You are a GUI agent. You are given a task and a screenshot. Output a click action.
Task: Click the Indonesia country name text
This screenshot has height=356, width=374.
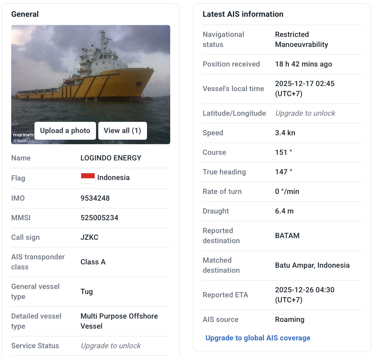coord(113,178)
